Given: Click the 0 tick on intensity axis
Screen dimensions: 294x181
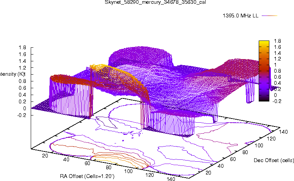Looking at the screenshot, I should pos(24,108).
